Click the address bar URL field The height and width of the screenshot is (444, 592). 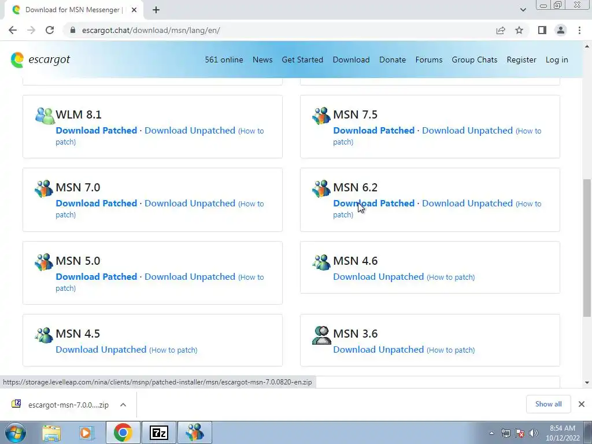pyautogui.click(x=279, y=30)
